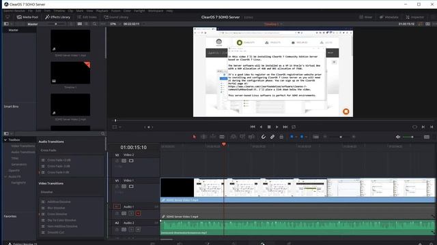Open the Metadata panel

(389, 17)
